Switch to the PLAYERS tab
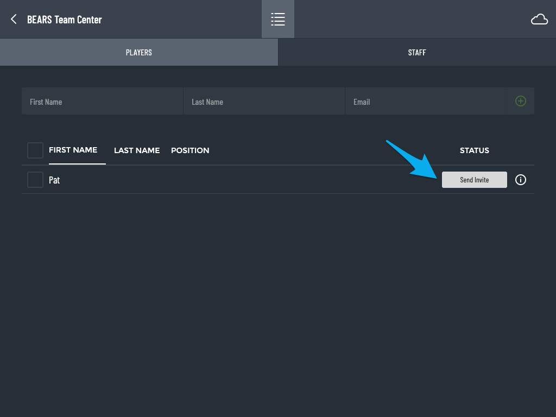 tap(139, 52)
